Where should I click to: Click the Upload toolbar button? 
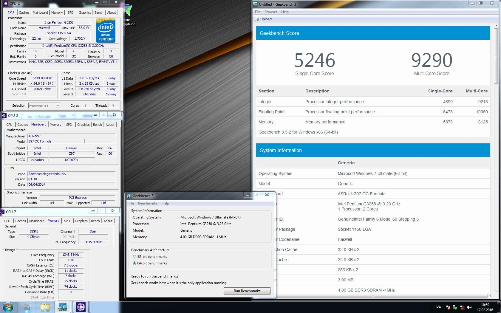(263, 19)
